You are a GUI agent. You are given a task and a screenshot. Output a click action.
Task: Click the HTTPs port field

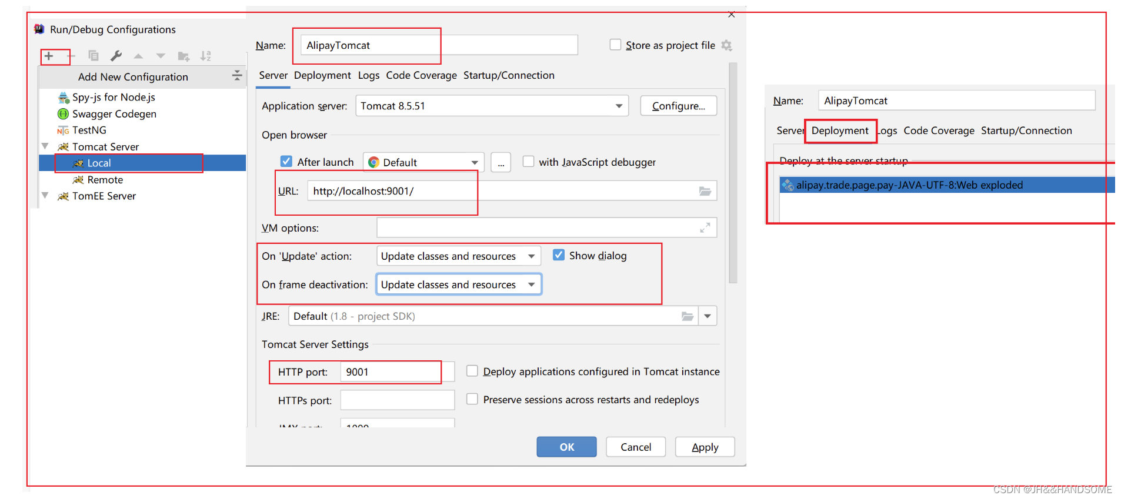(x=398, y=400)
